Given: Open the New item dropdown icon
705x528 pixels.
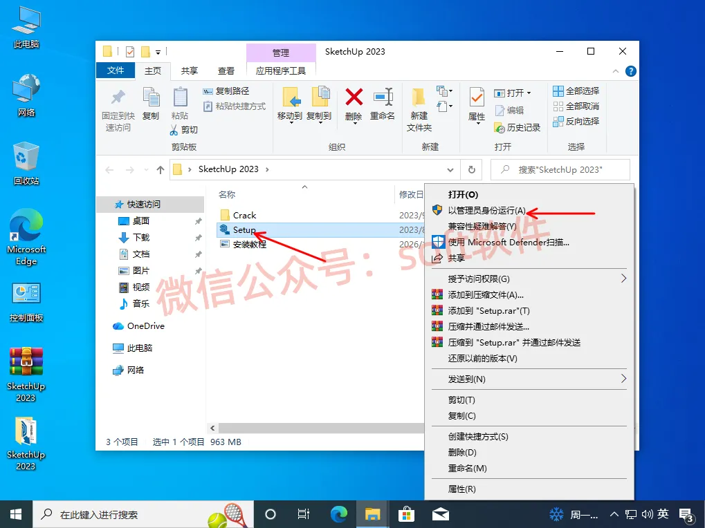Looking at the screenshot, I should 445,91.
